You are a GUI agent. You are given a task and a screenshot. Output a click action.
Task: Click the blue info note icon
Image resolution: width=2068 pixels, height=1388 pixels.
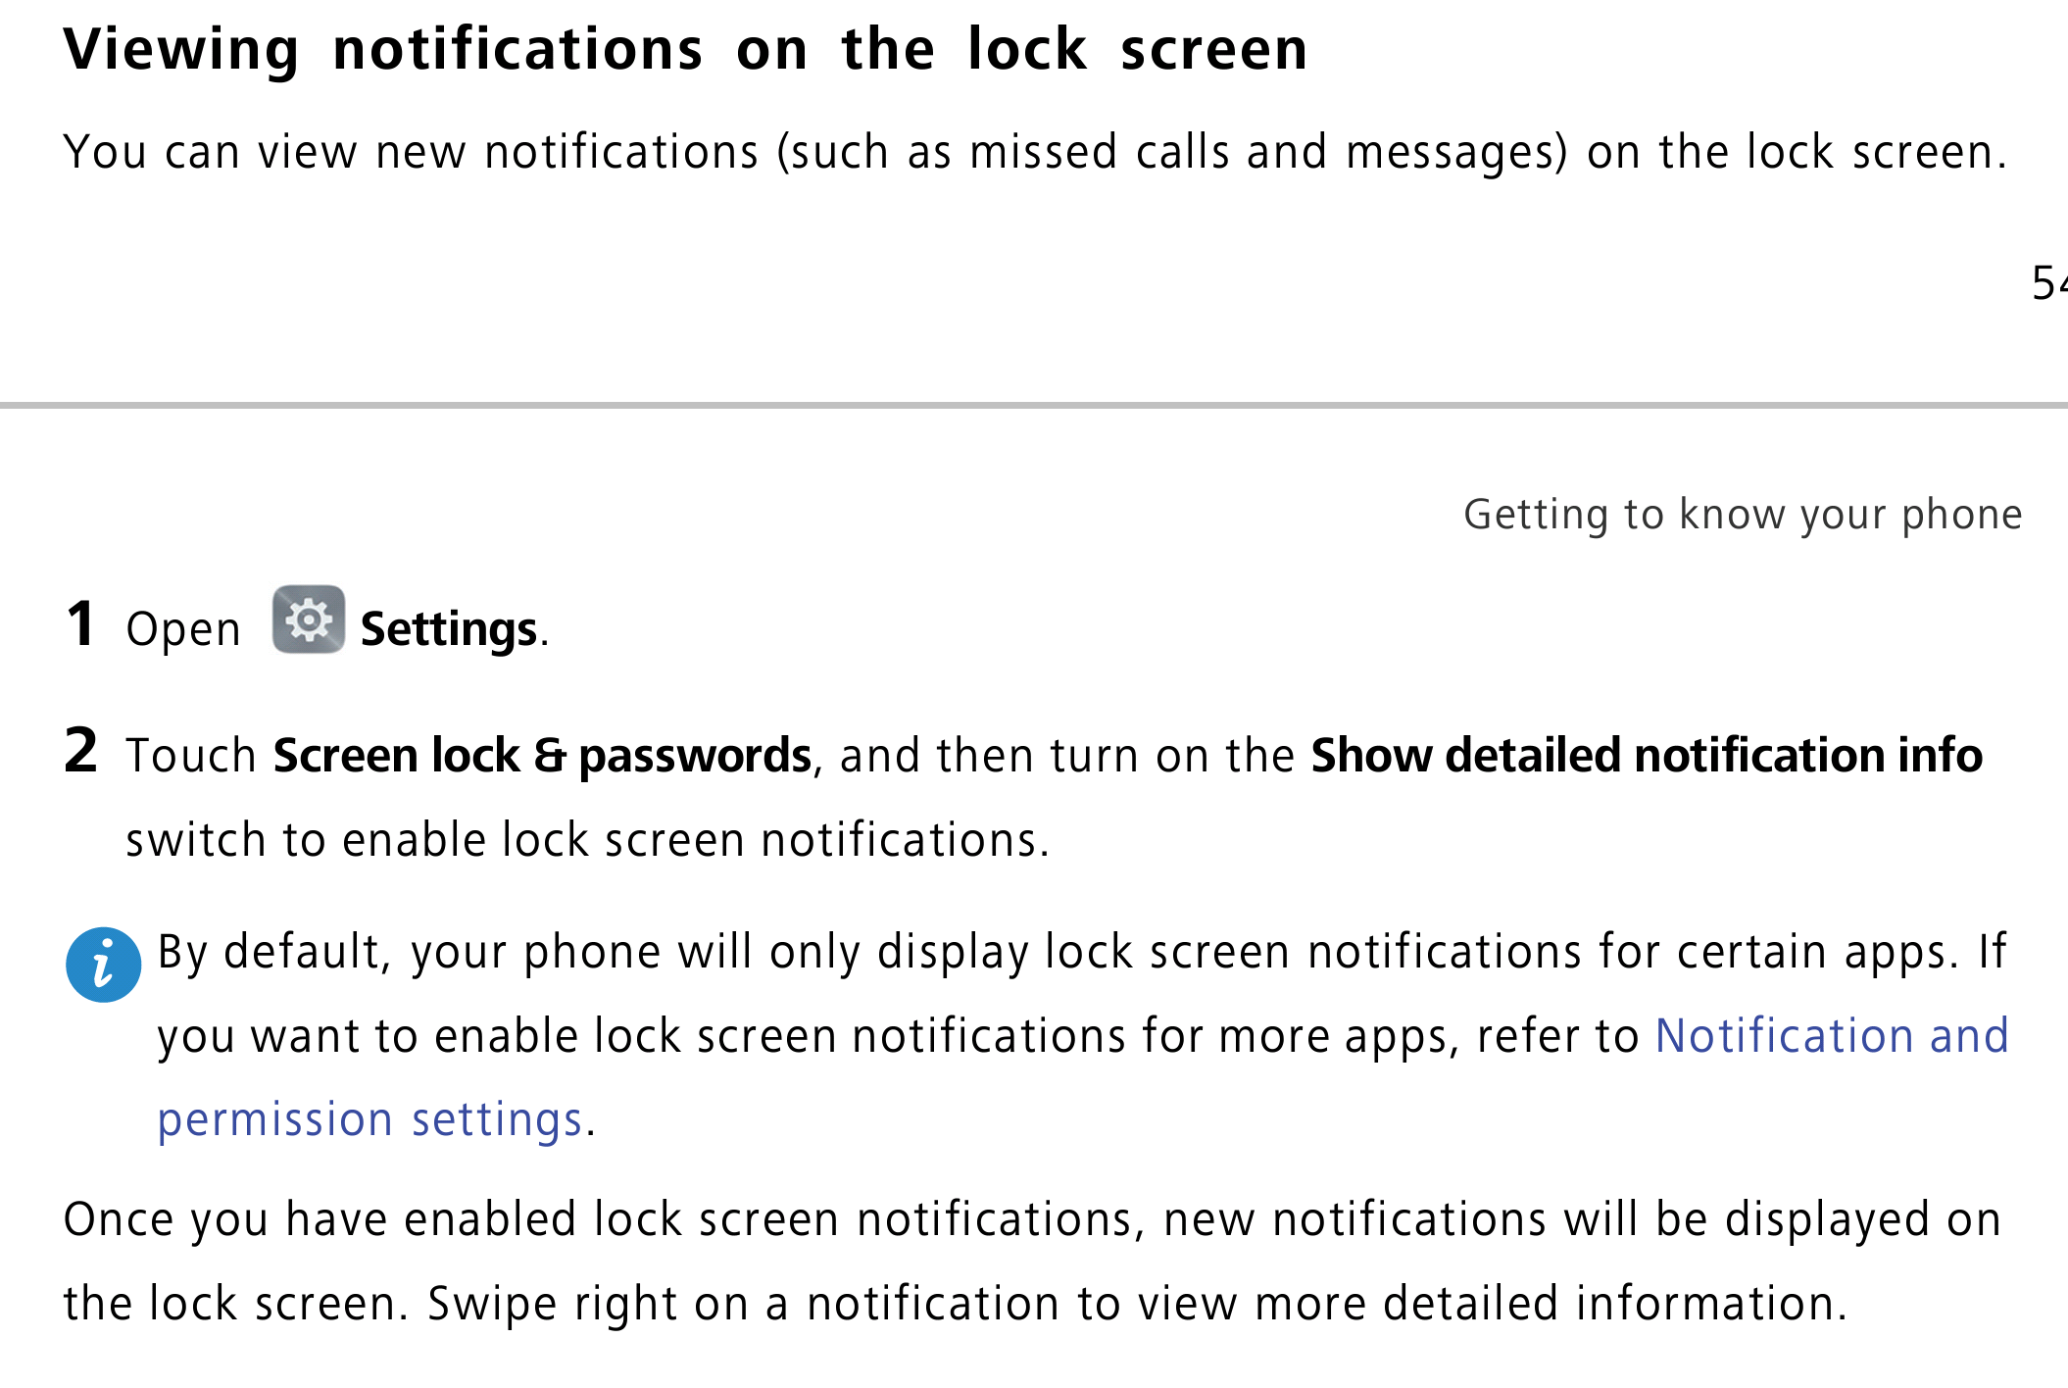[x=103, y=965]
